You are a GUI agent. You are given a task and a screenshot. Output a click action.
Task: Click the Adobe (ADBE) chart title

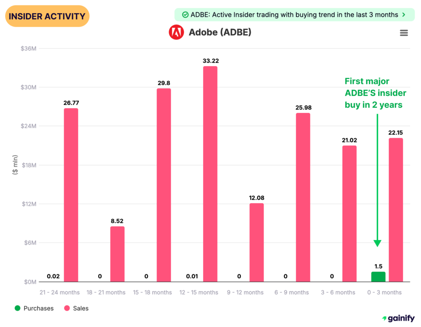coord(220,32)
